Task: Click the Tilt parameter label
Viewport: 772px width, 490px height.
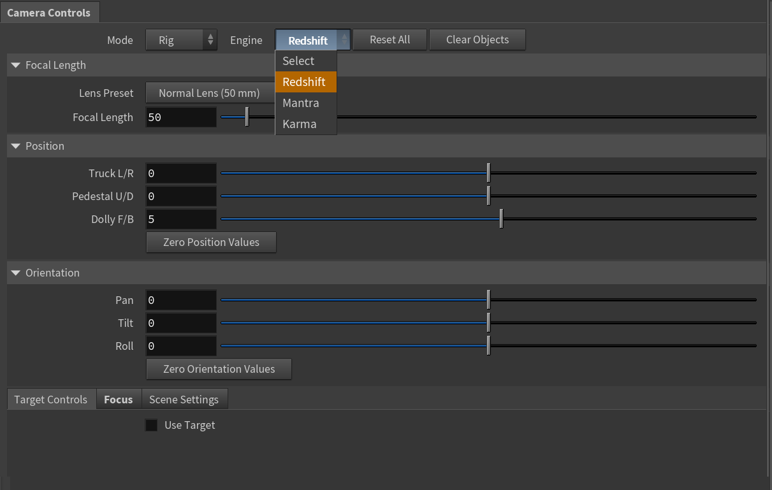Action: (x=126, y=323)
